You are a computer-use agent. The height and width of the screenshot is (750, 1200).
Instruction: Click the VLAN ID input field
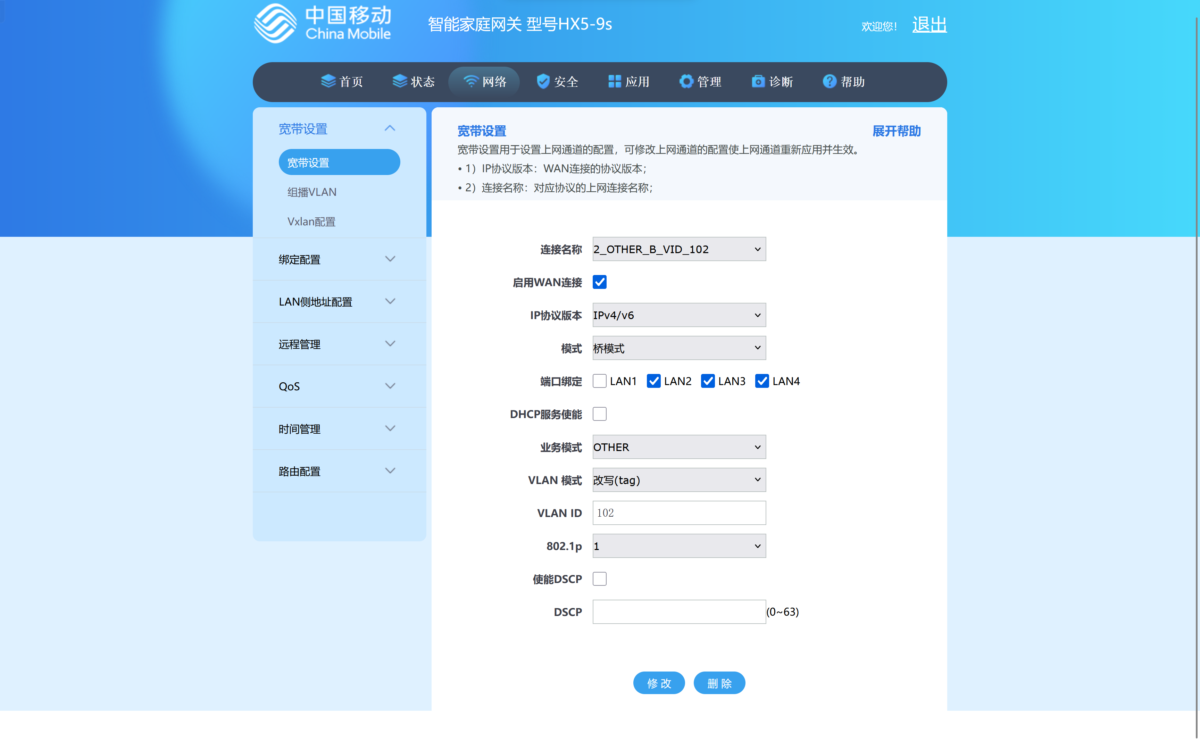tap(679, 513)
